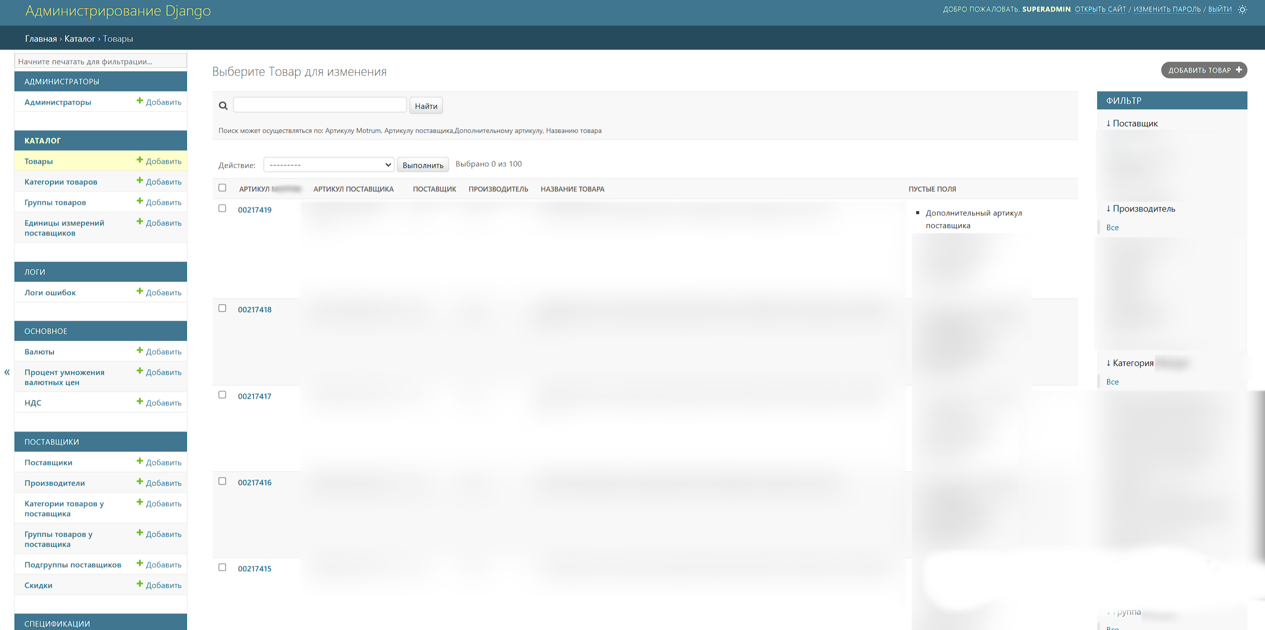Tick the checkbox for item 00217416
Image resolution: width=1265 pixels, height=630 pixels.
coord(223,481)
